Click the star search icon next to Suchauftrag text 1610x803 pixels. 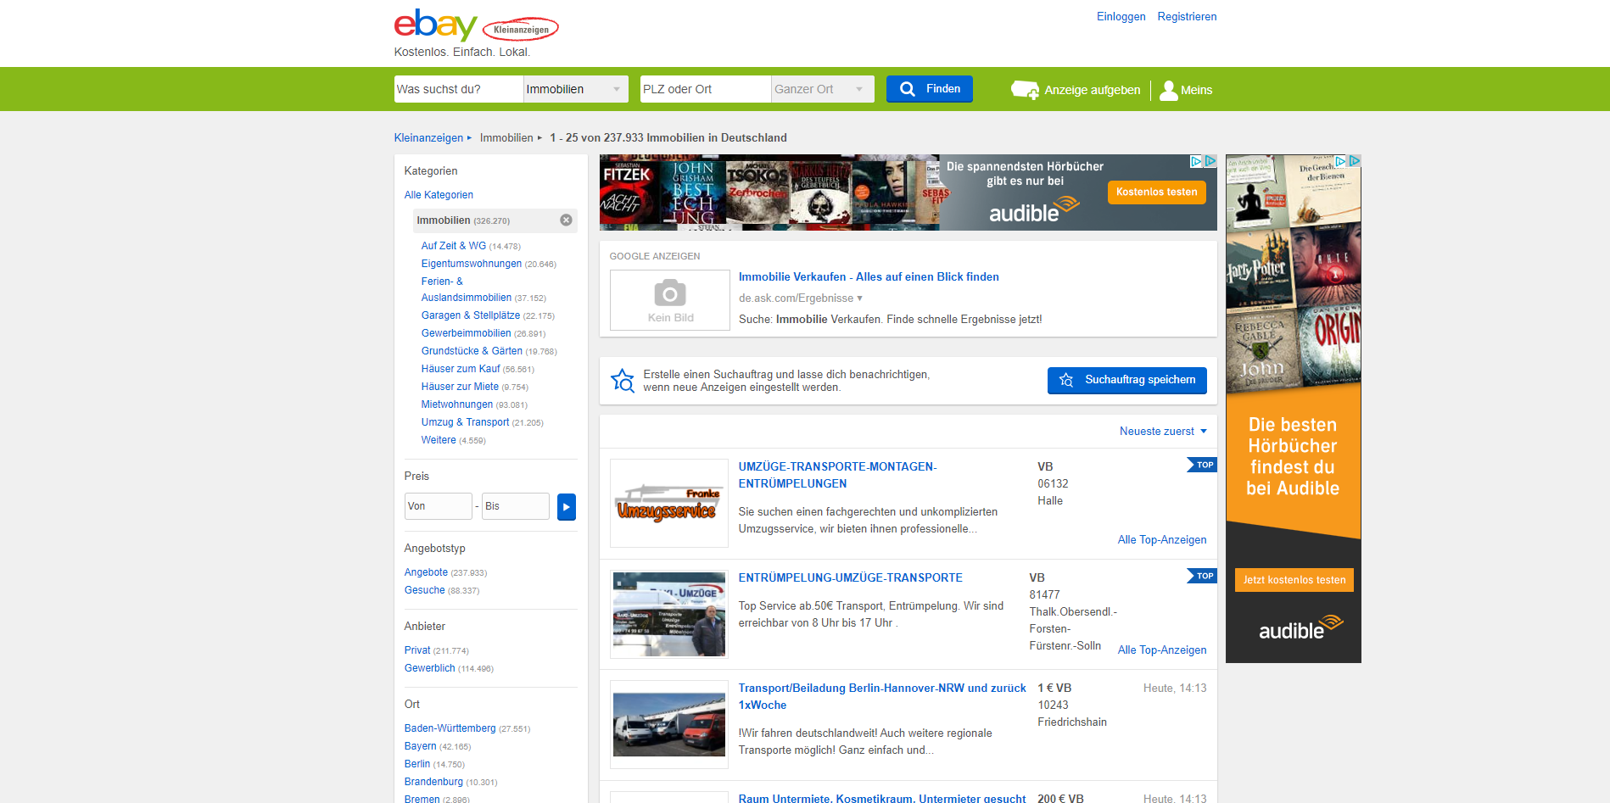pos(623,381)
